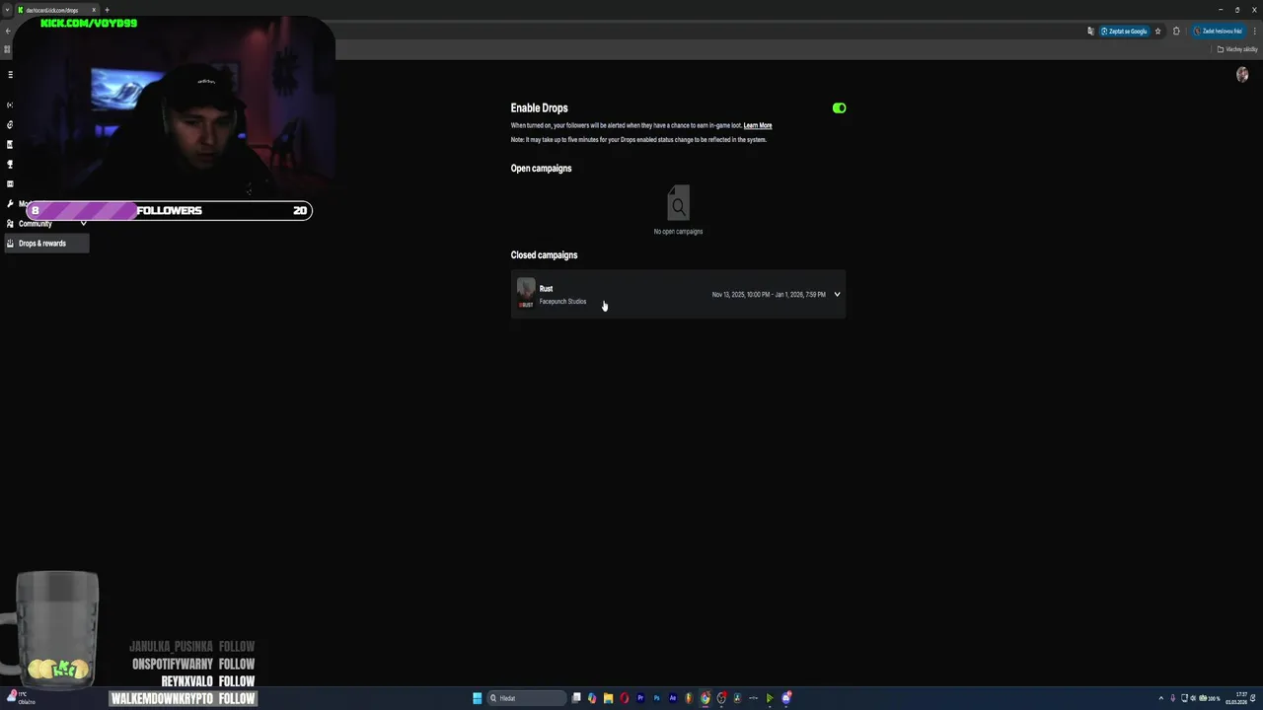1263x710 pixels.
Task: Click the Community people icon
Action: point(10,224)
